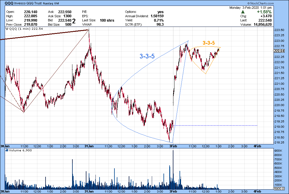Click the Nasdaq GM exchange label
The height and width of the screenshot is (194, 289).
pos(51,3)
